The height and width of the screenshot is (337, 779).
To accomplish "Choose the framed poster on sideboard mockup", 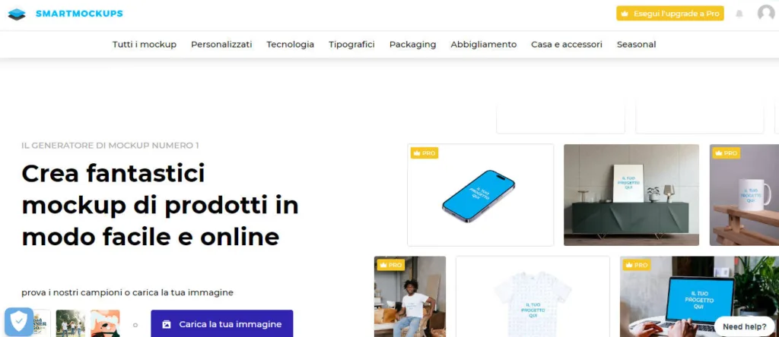I will pyautogui.click(x=631, y=195).
